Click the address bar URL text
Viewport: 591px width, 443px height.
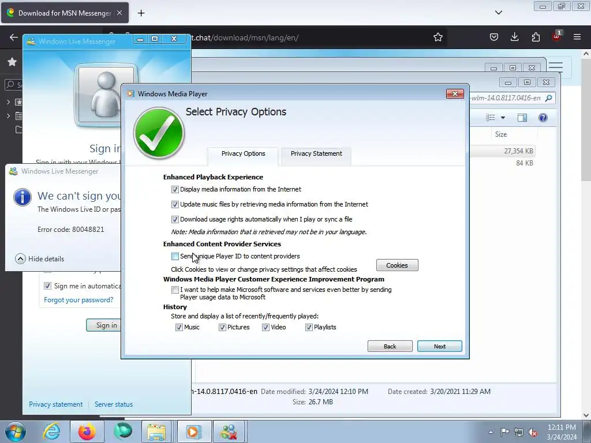point(245,37)
